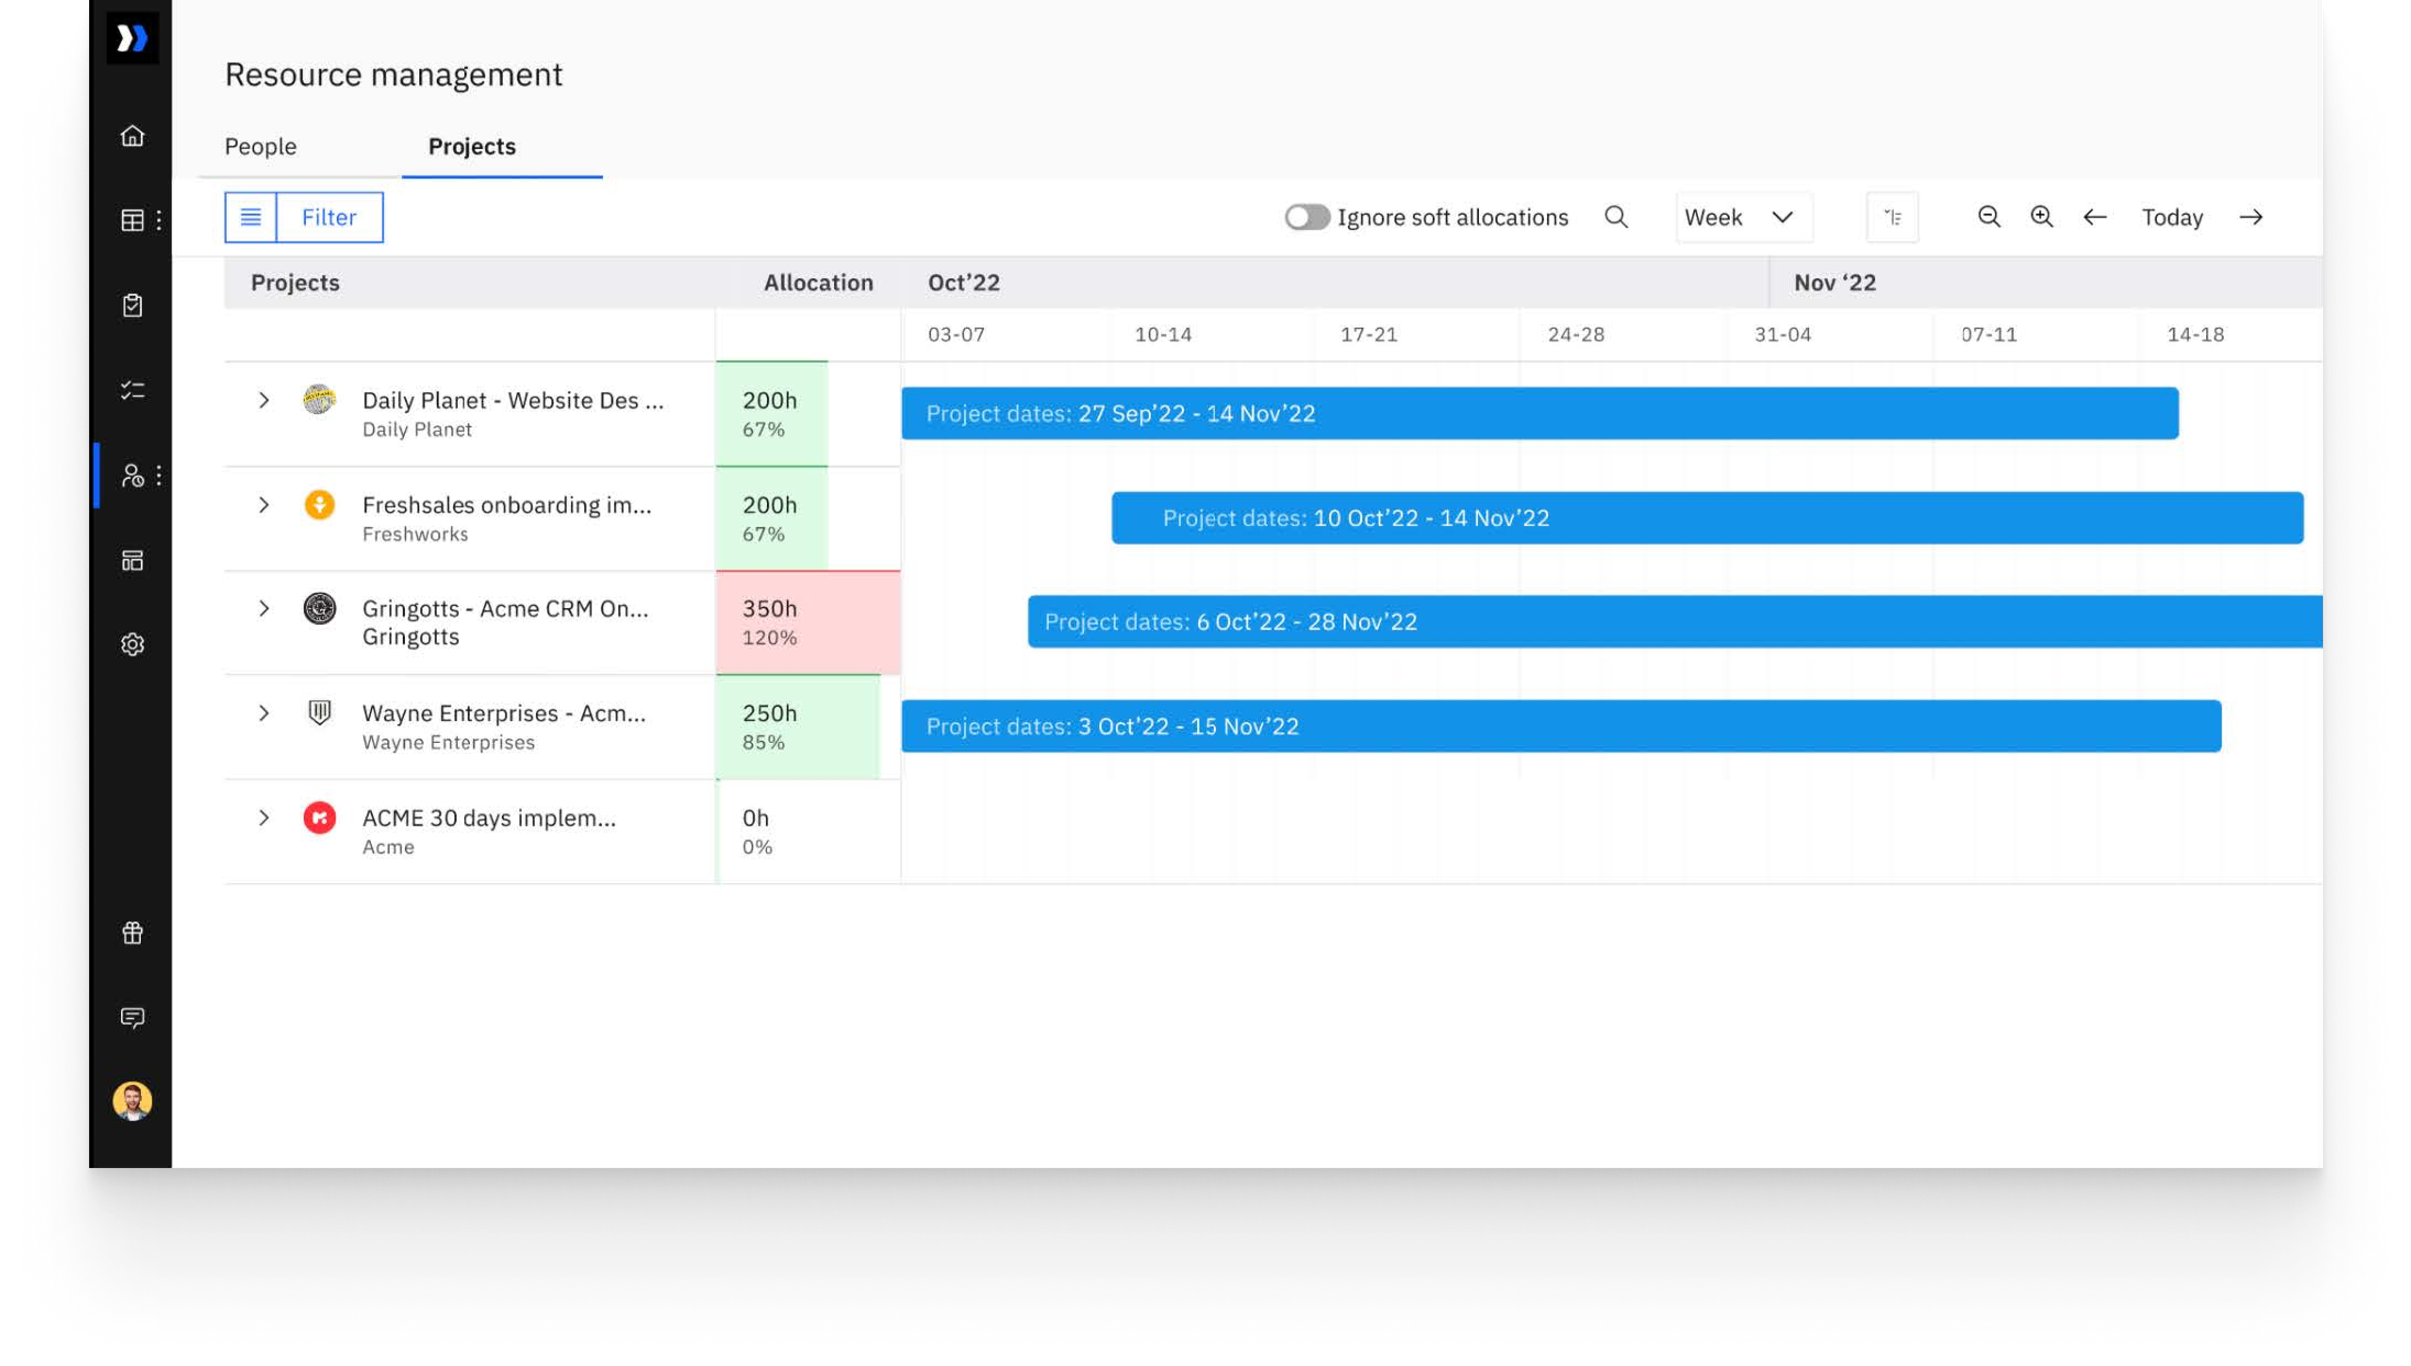The height and width of the screenshot is (1366, 2411).
Task: Enable the Ignore soft allocations toggle
Action: pos(1307,217)
